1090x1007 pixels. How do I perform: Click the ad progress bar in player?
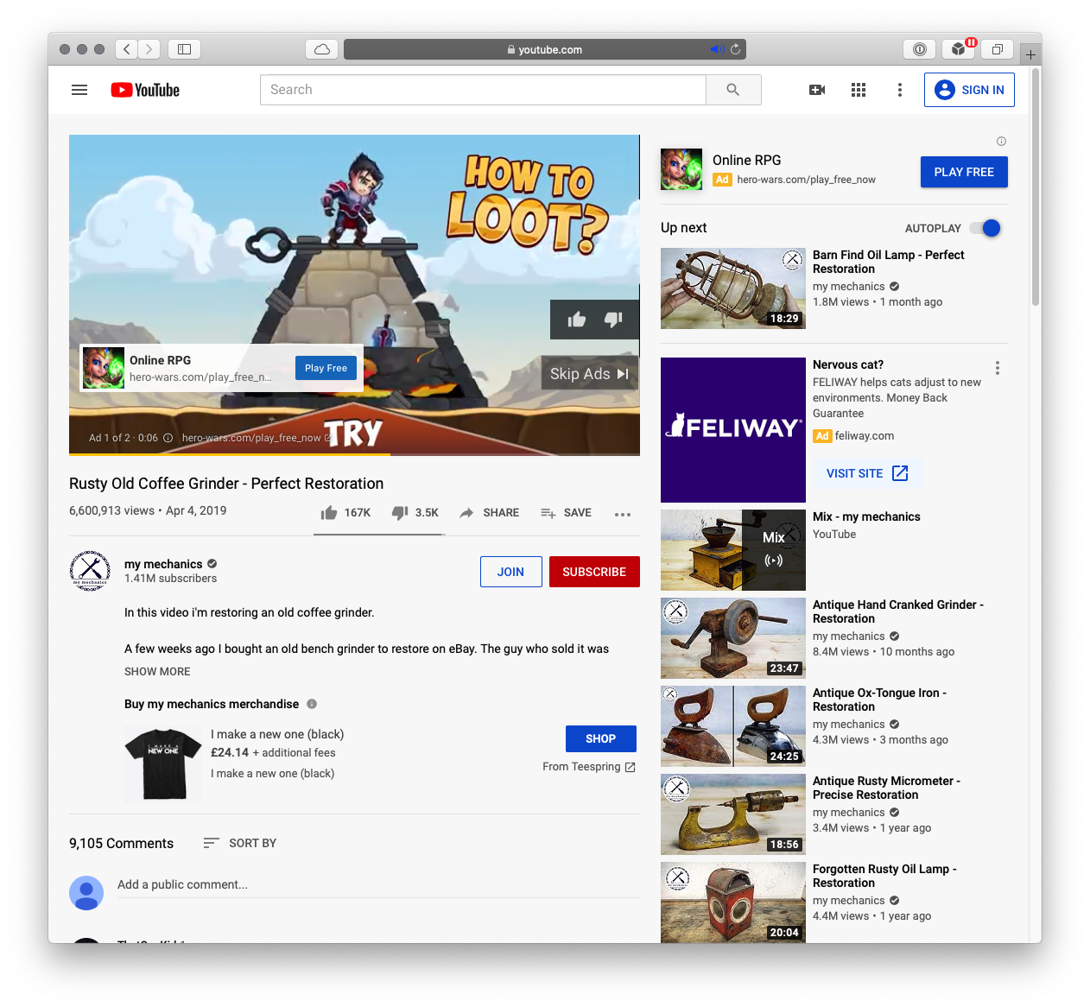354,454
